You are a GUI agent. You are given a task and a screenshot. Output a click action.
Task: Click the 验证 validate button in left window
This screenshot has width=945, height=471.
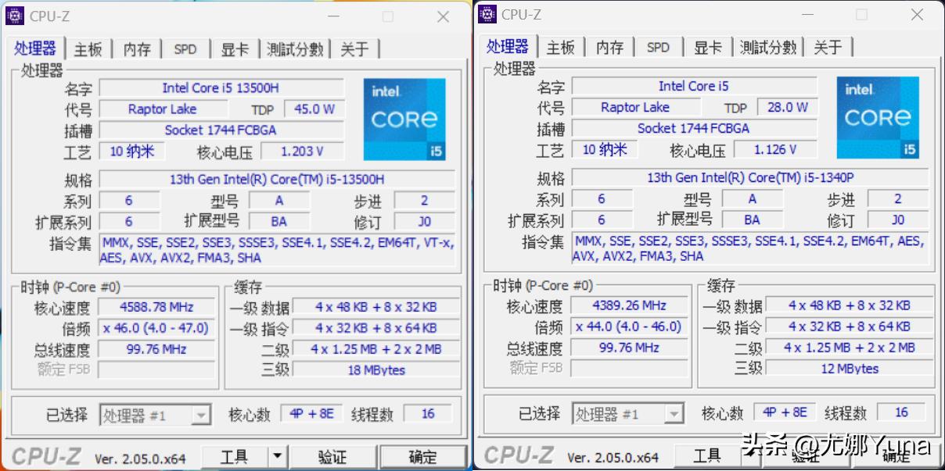[x=334, y=455]
